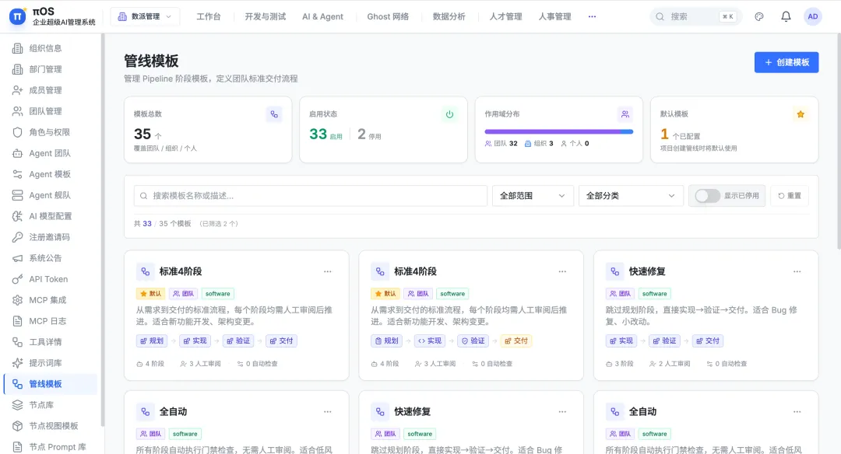
Task: Click the top bar 搜索 box
Action: point(695,16)
